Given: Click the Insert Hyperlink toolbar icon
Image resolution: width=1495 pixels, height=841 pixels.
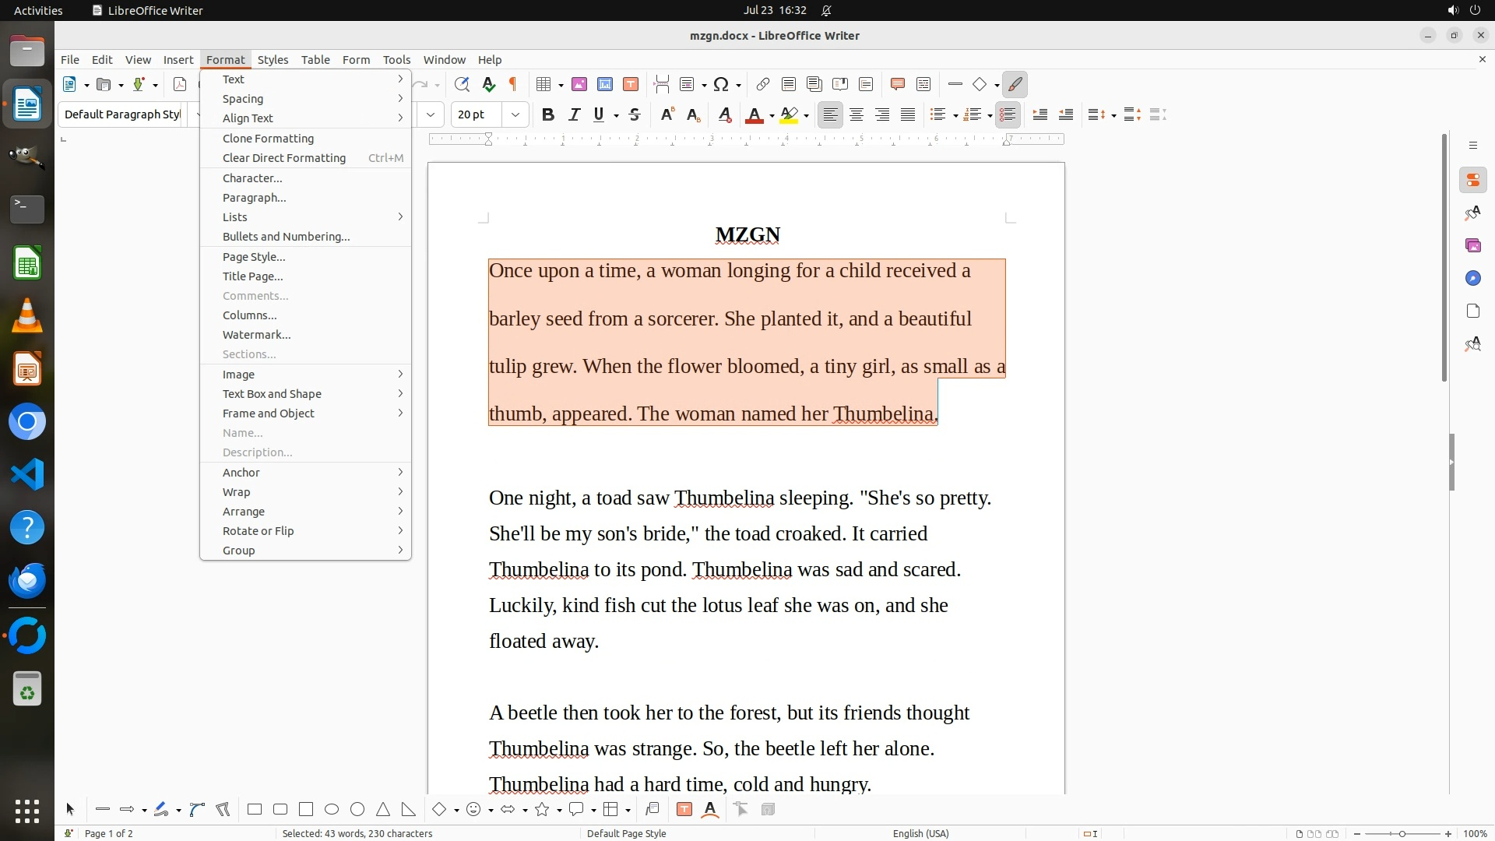Looking at the screenshot, I should point(763,84).
